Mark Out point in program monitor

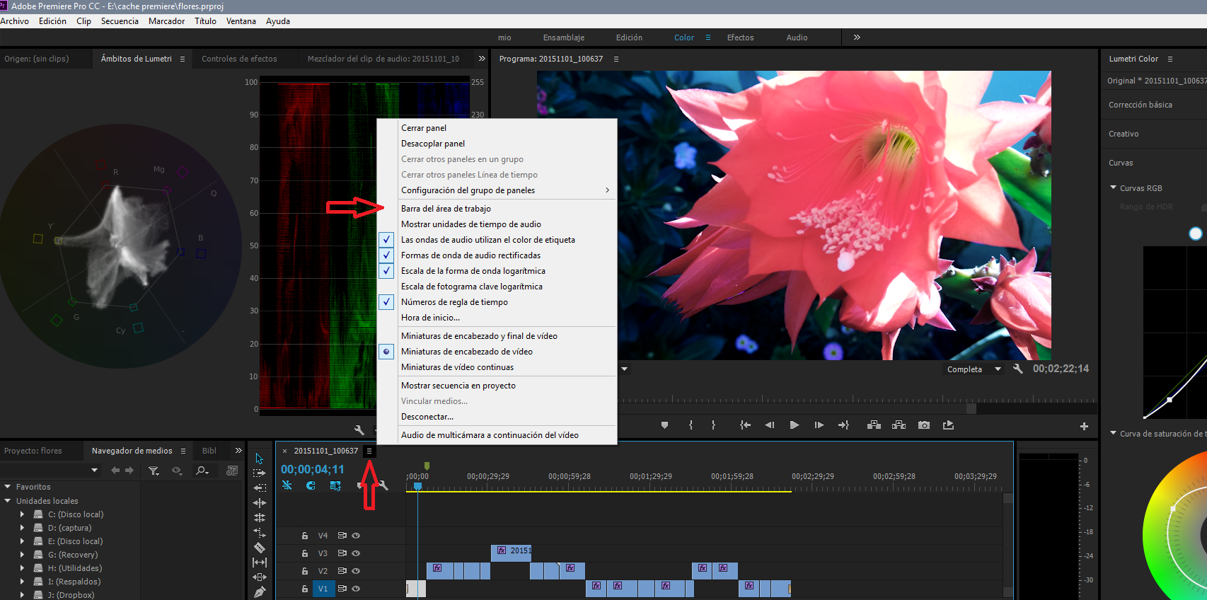[713, 425]
